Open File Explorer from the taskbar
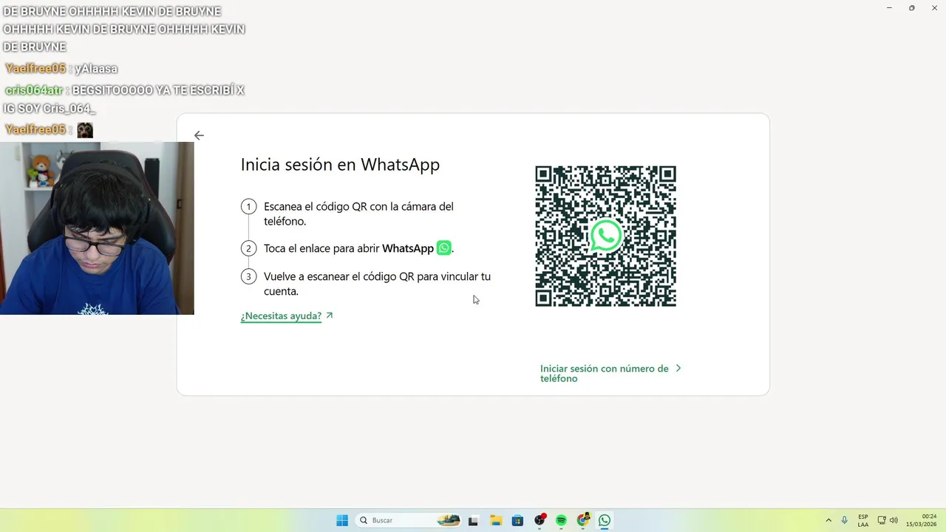 coord(496,520)
